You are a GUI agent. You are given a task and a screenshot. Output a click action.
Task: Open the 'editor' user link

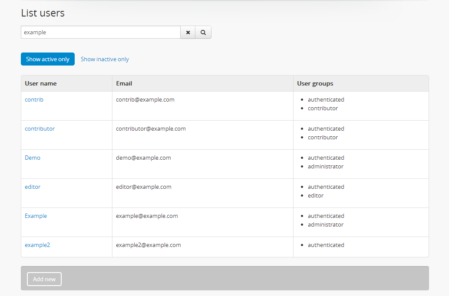(33, 187)
